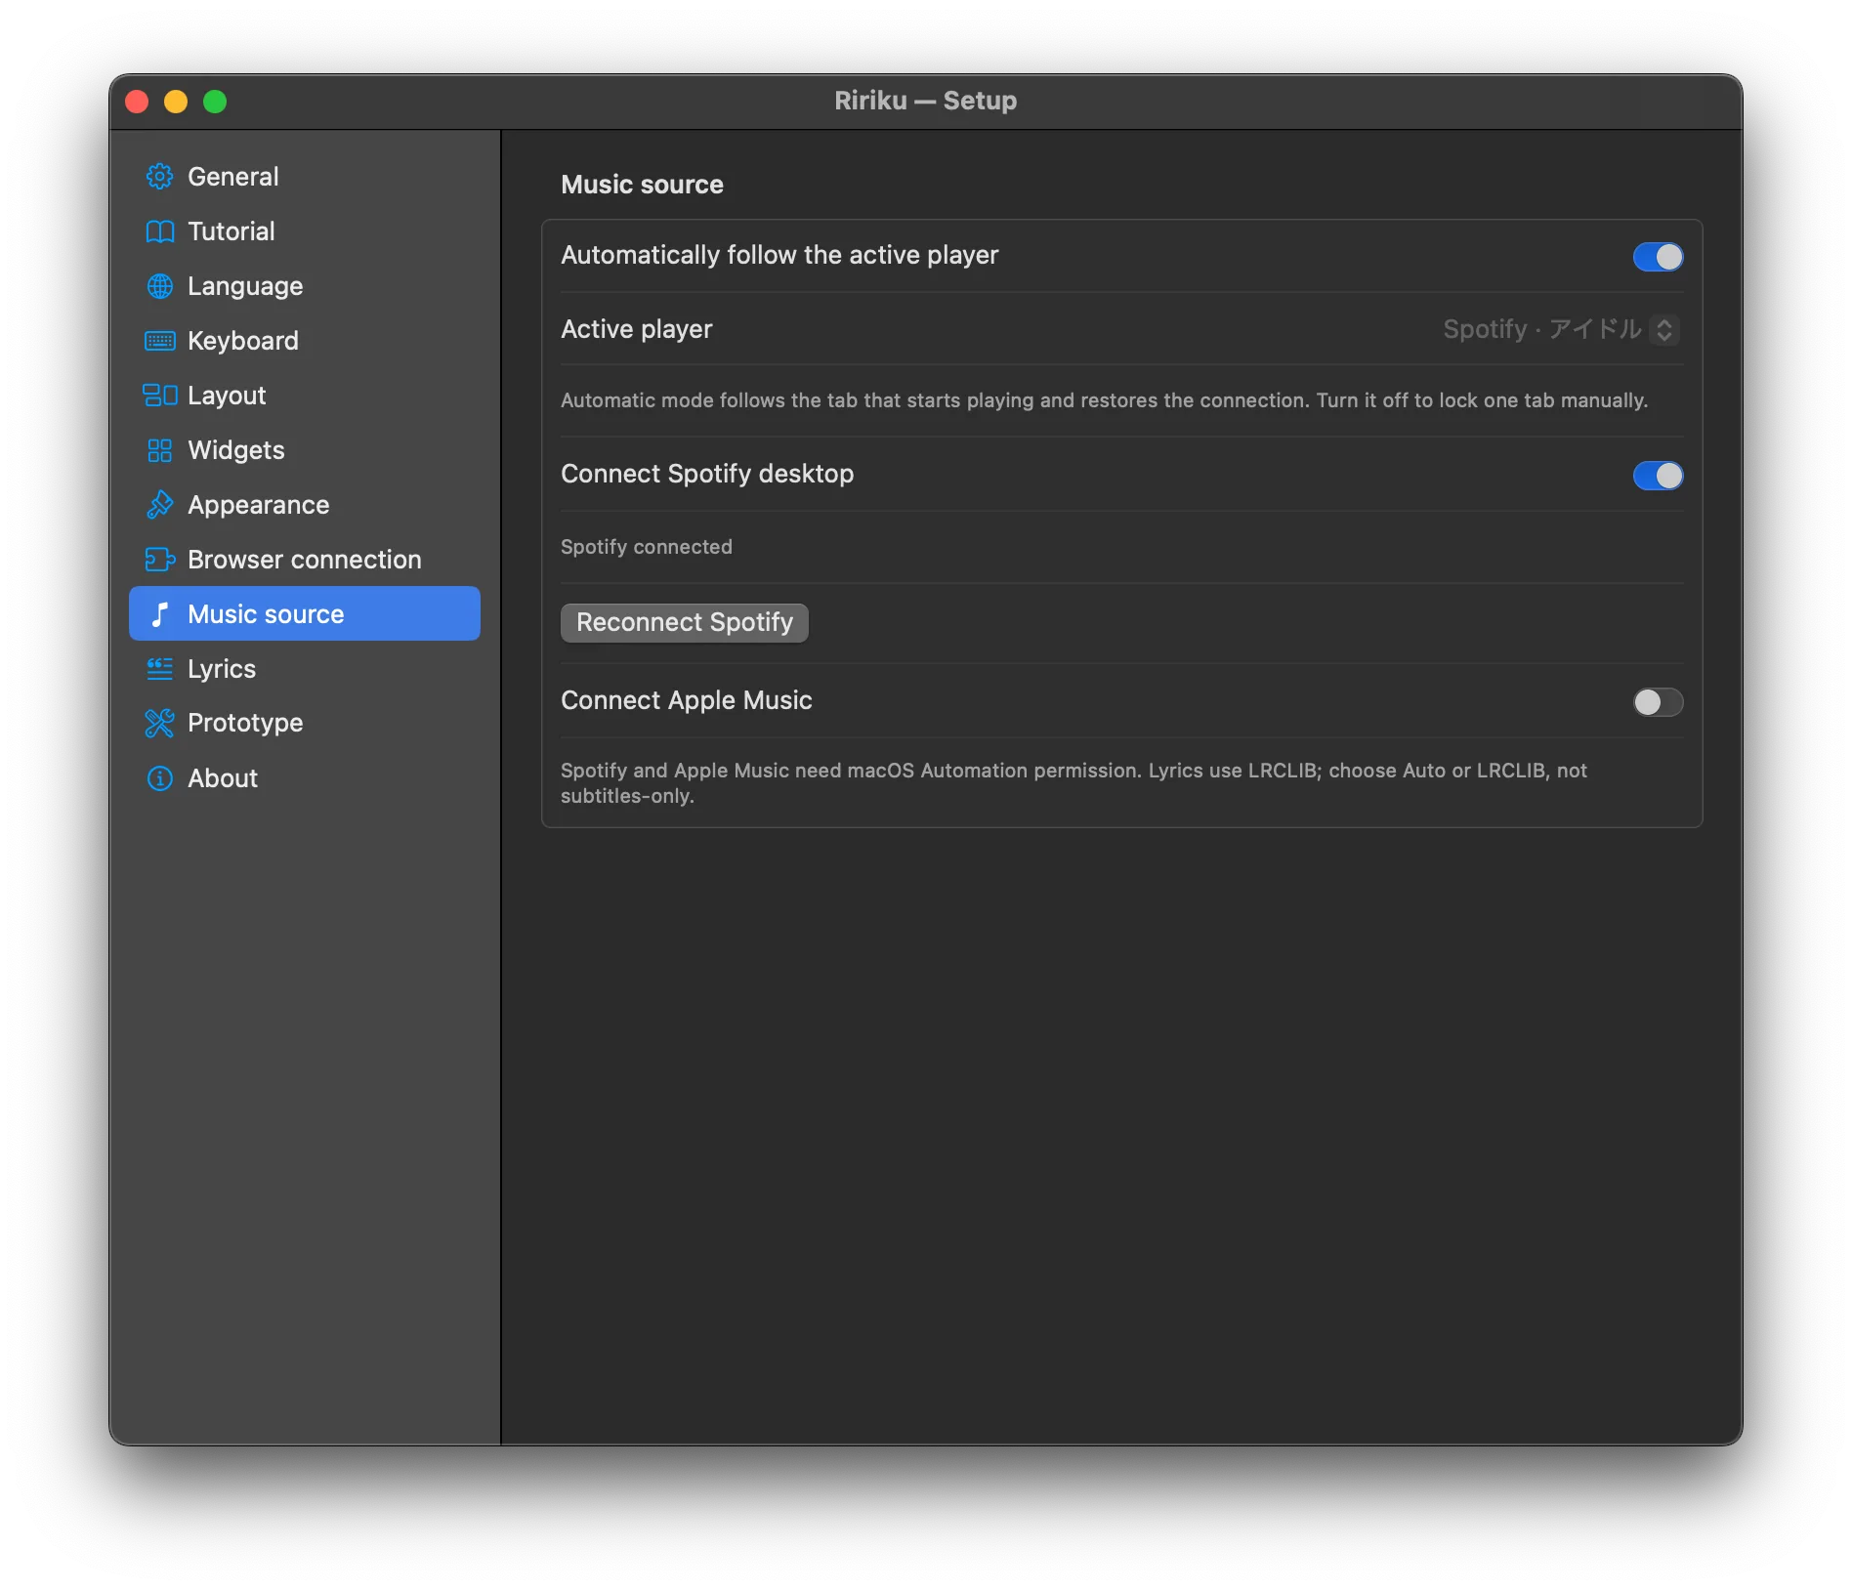Screen dimensions: 1852x1590
Task: Click the Spotify connected status text
Action: (647, 547)
